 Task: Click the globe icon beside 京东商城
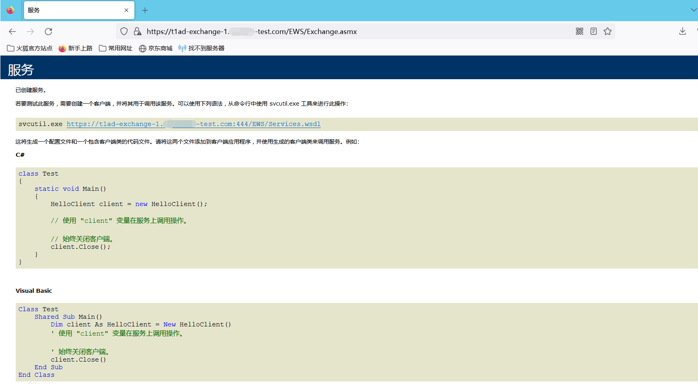[x=143, y=48]
